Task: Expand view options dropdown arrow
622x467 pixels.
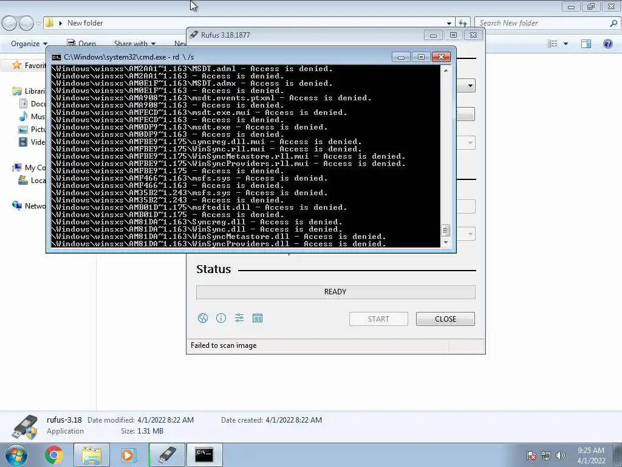Action: 566,44
